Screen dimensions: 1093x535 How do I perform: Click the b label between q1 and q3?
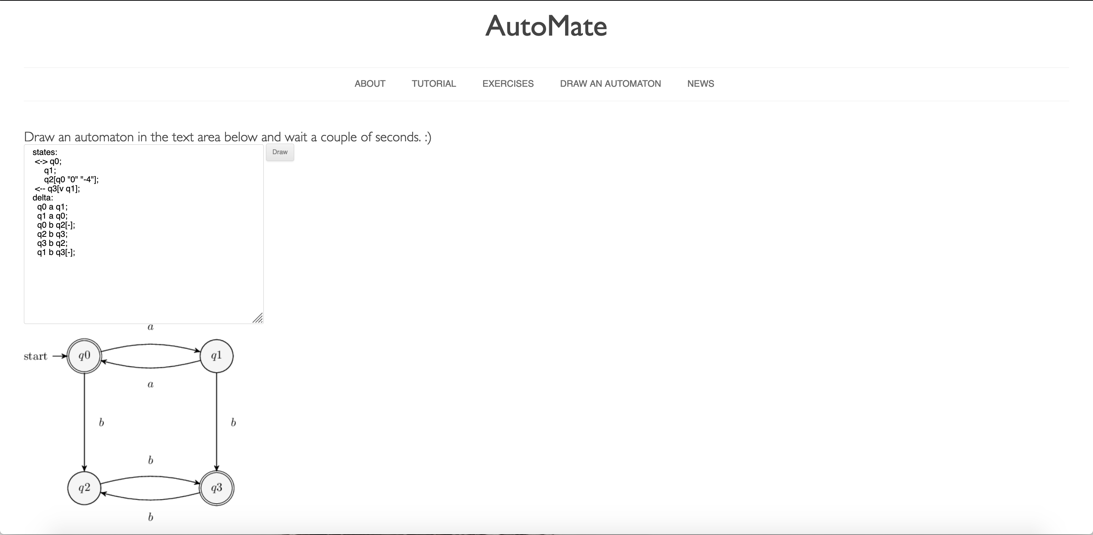(233, 422)
